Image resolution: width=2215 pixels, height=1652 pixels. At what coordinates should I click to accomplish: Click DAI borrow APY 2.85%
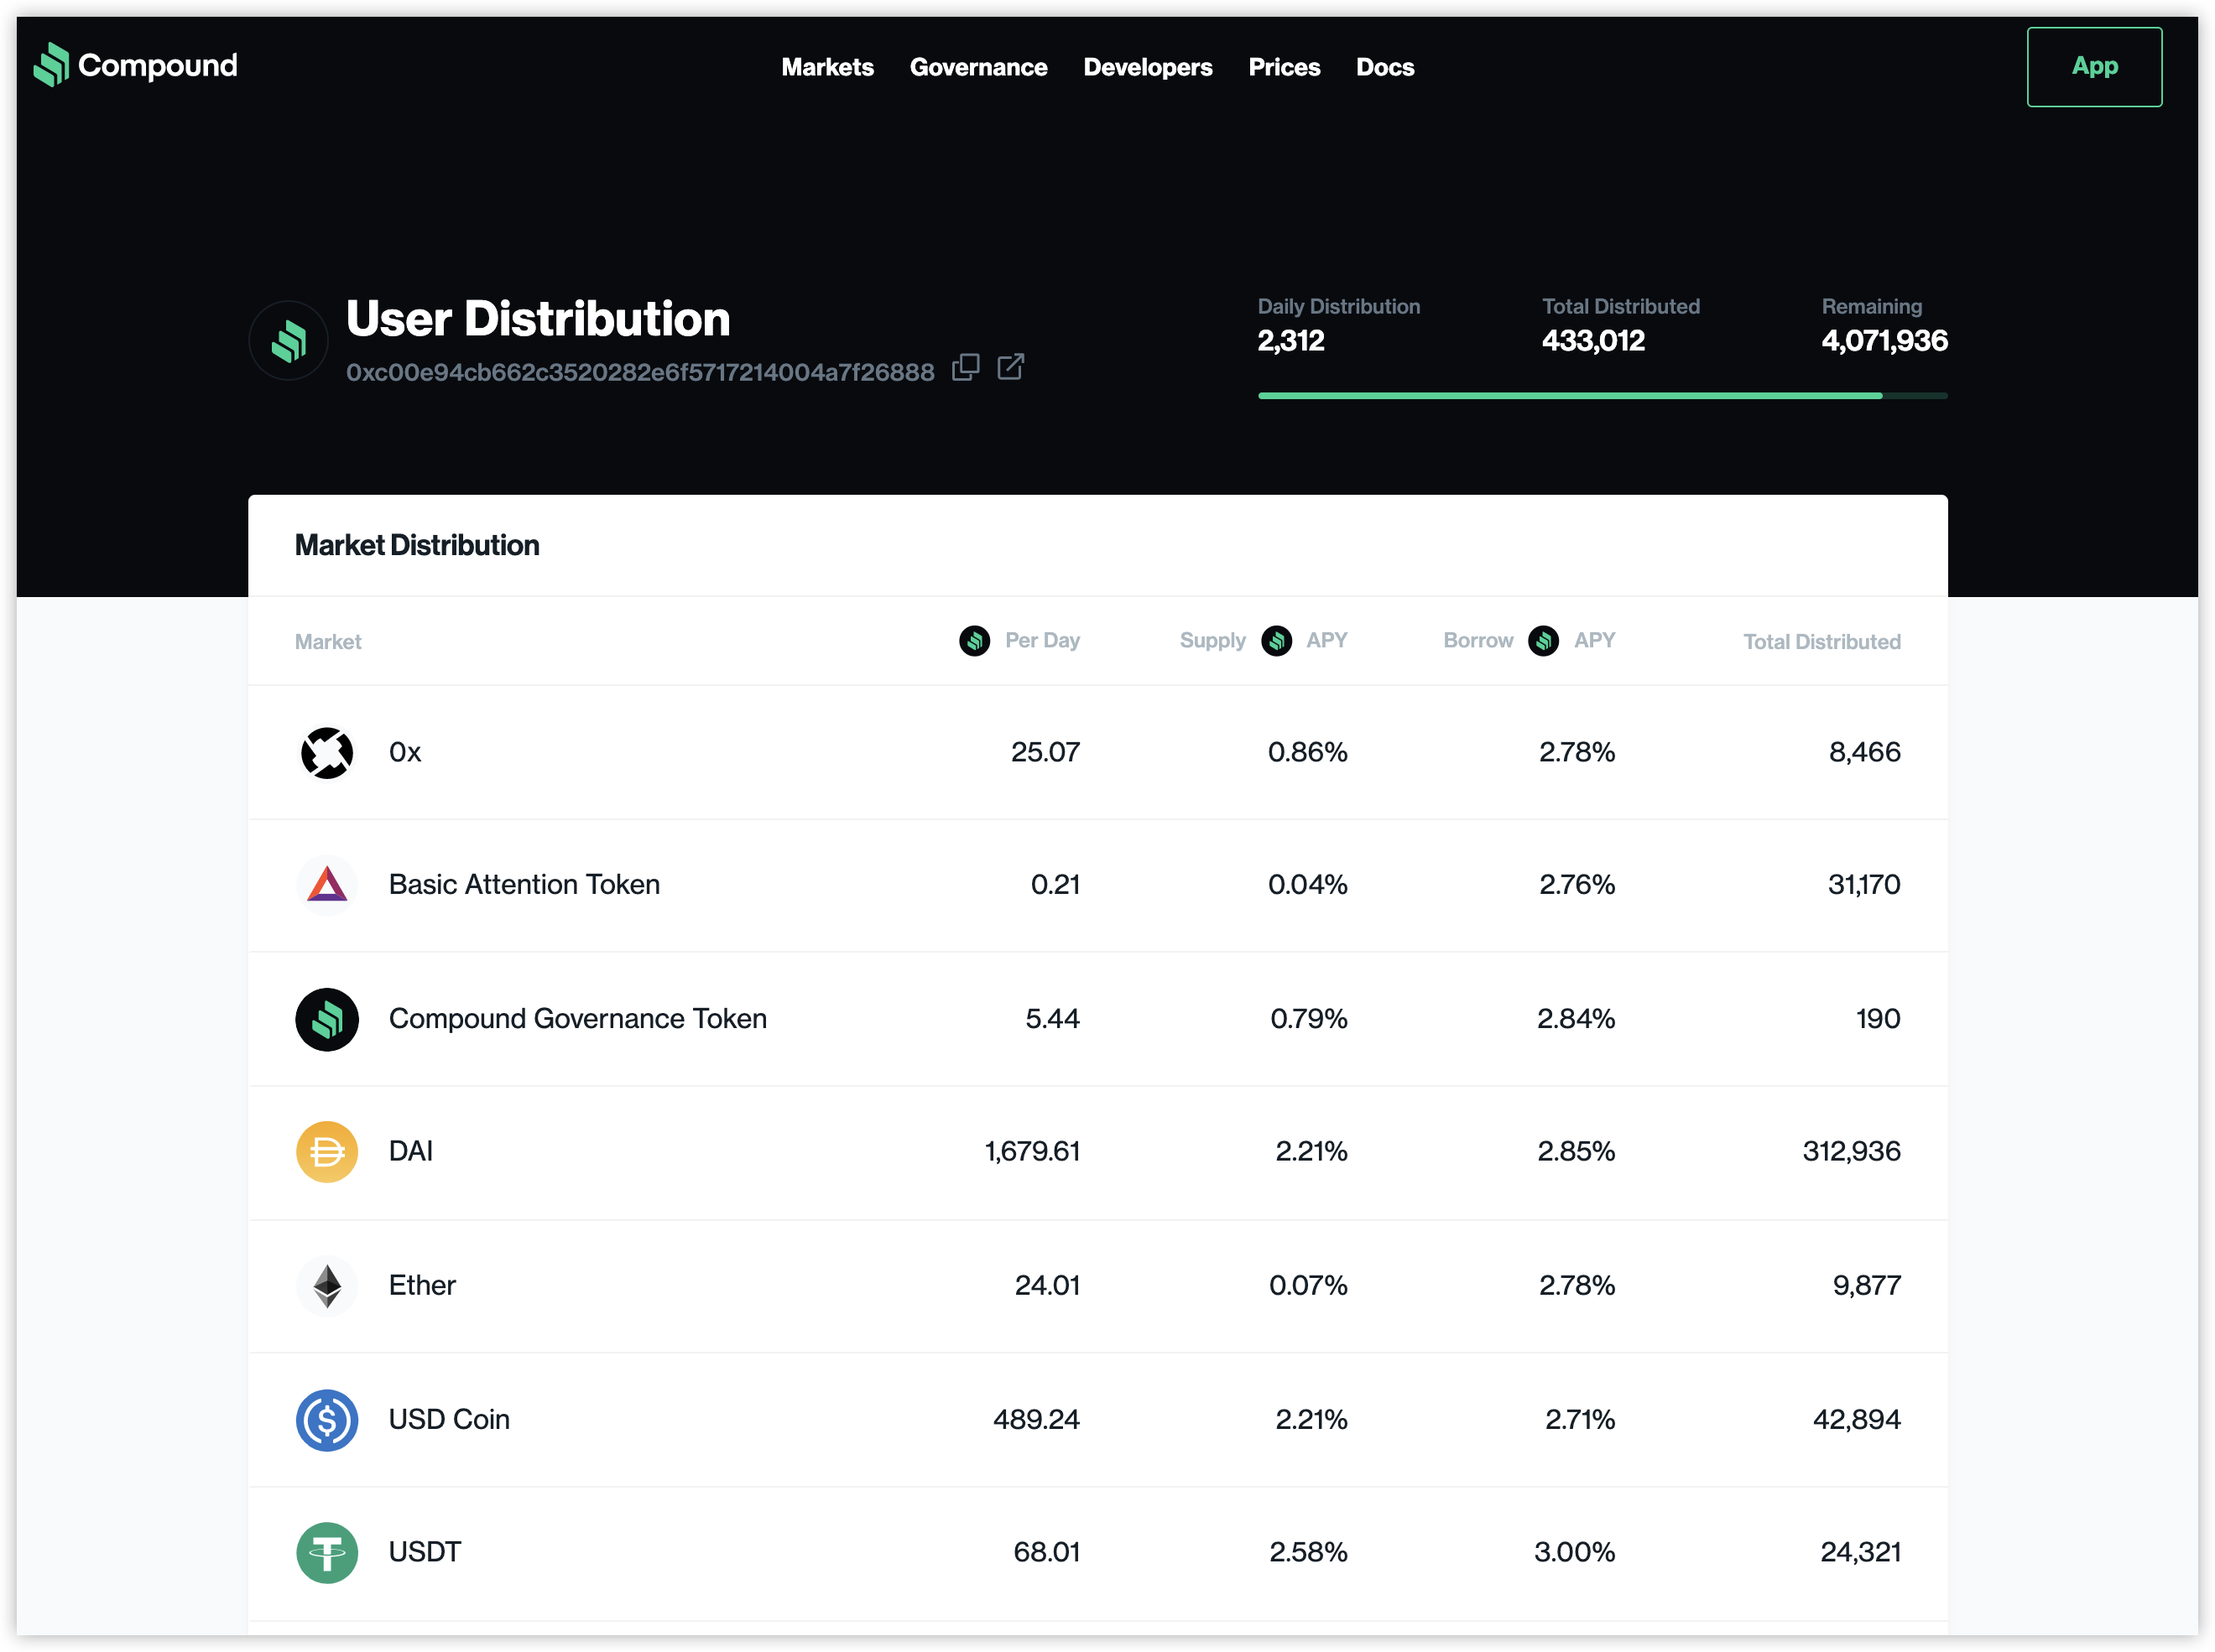pos(1576,1152)
